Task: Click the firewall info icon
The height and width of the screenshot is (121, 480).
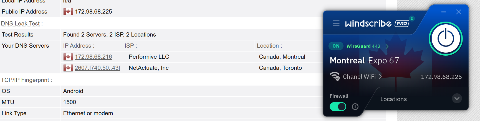Action: pos(355,107)
